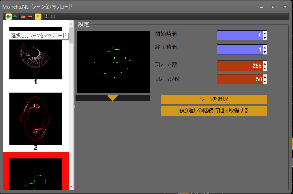The height and width of the screenshot is (194, 293).
Task: Click the orange triangle preview position marker
Action: coord(113,98)
